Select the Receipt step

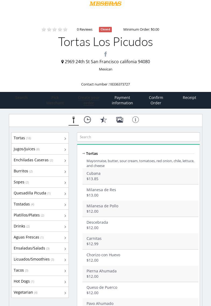pyautogui.click(x=189, y=98)
